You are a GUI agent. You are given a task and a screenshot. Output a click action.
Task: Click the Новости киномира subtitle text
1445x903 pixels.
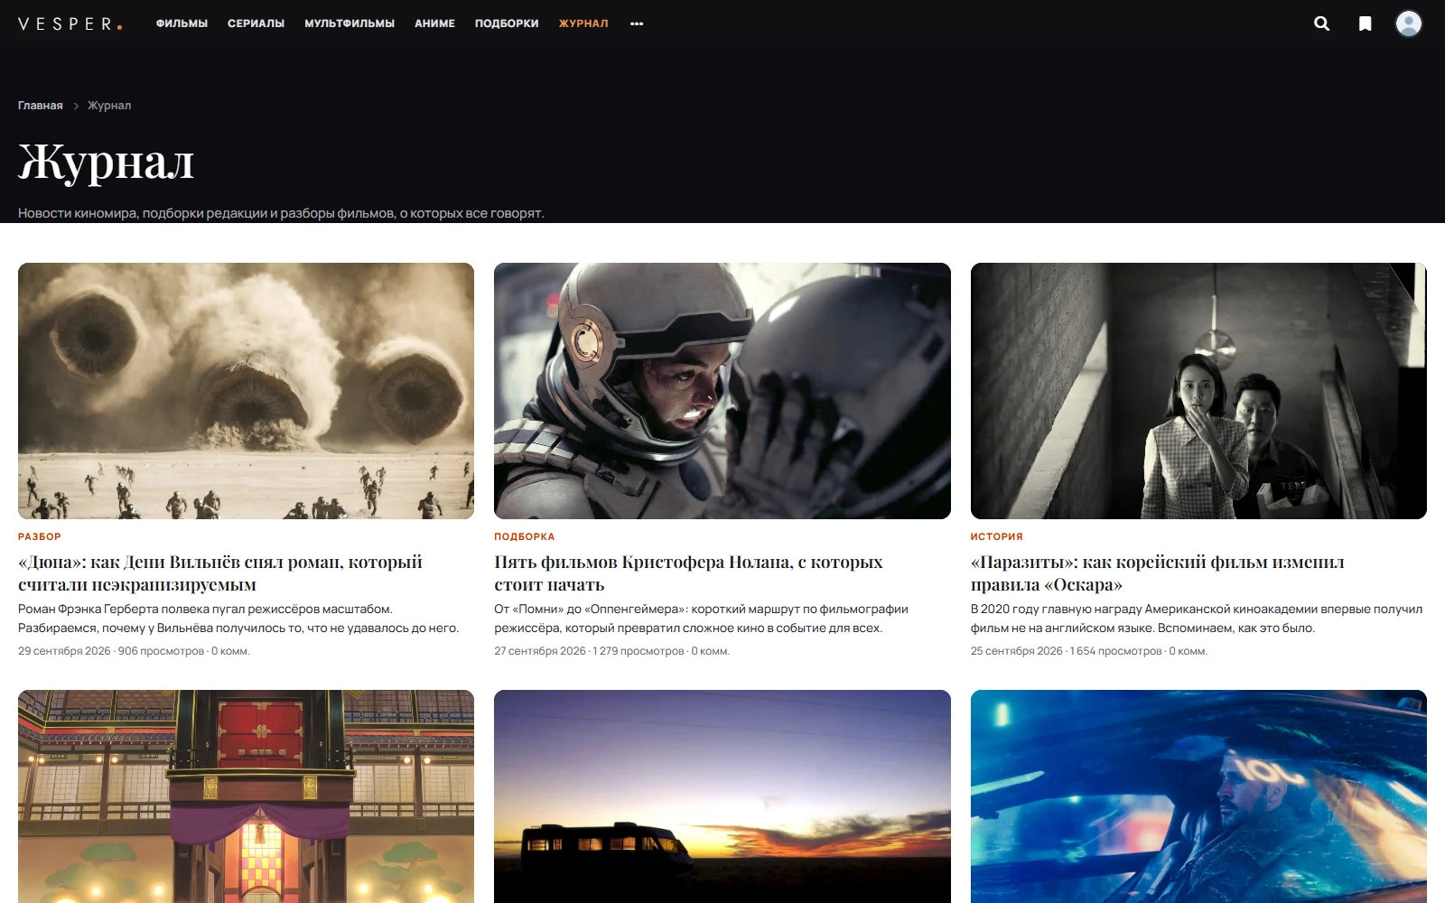coord(281,213)
